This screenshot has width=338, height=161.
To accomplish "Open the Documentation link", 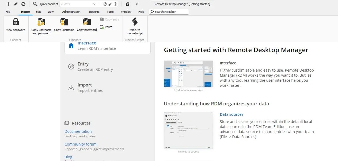I will tap(78, 131).
